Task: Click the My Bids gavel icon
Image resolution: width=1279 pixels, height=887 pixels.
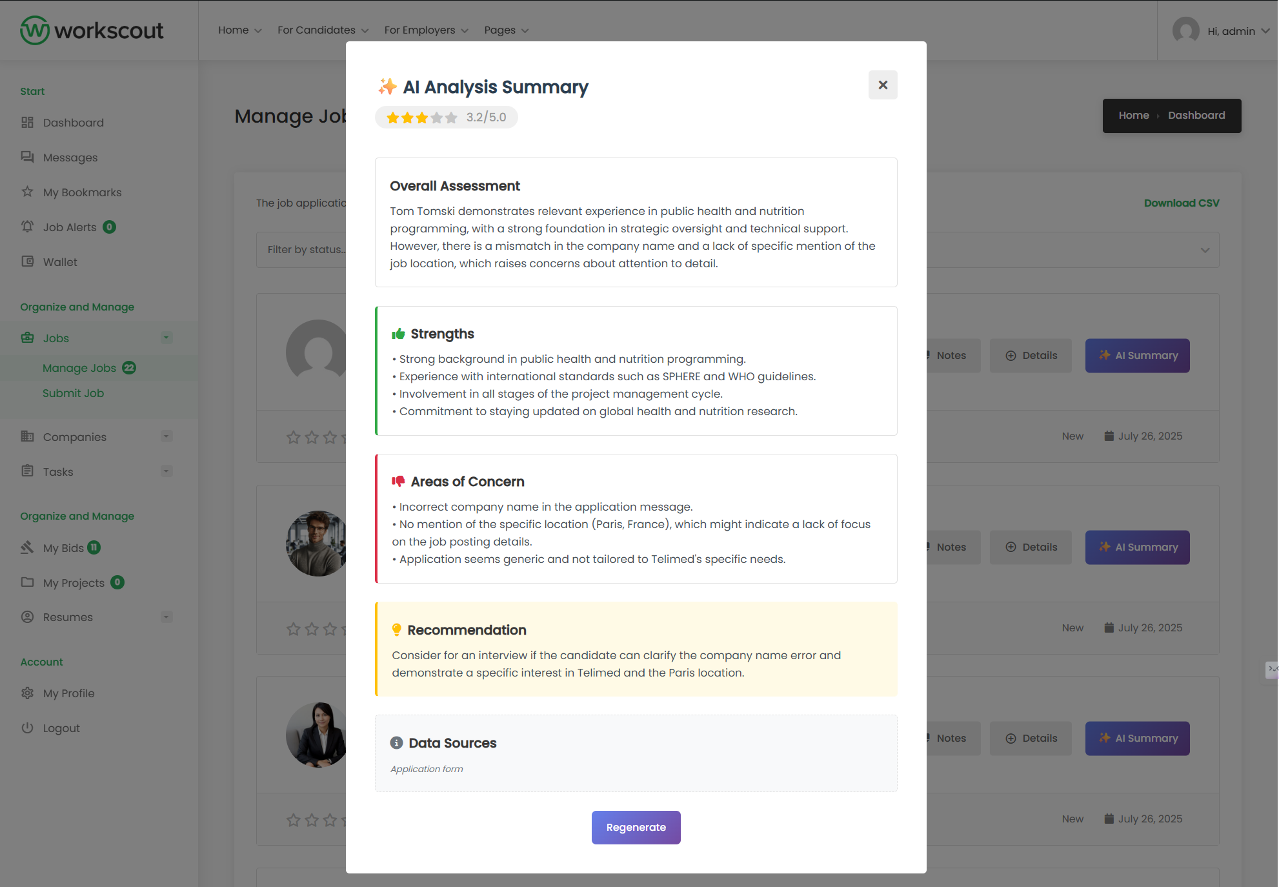Action: (27, 547)
